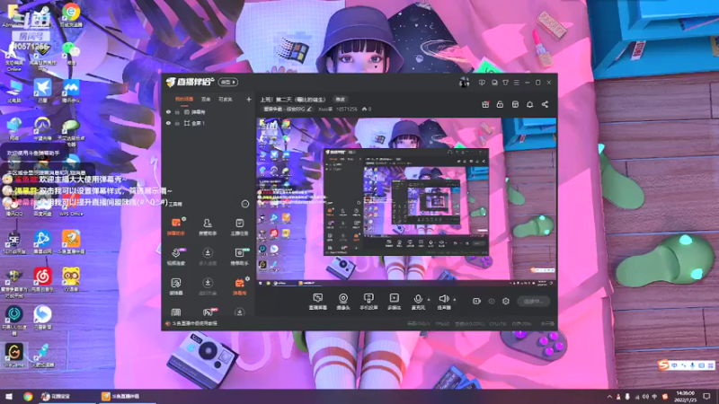Switch to 斗鱼直播伴侣 taskbar button

(127, 396)
